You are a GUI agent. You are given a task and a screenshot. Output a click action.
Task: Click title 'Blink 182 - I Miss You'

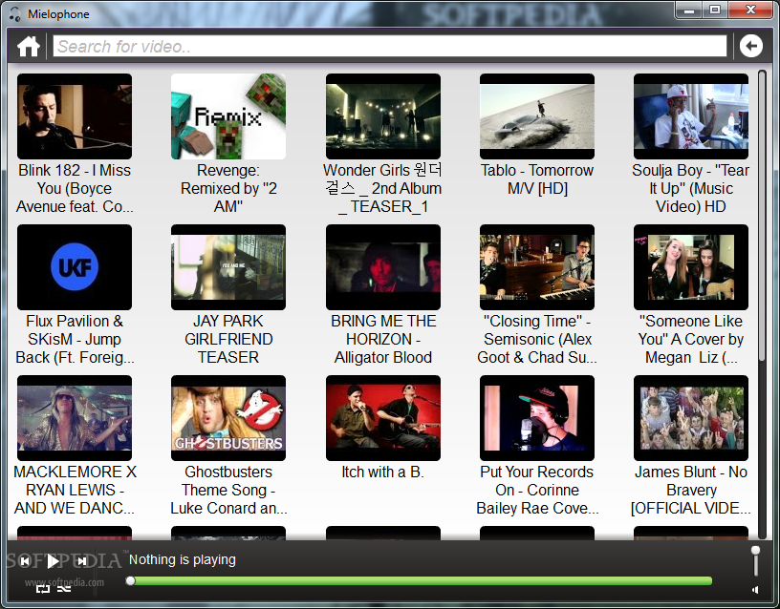tap(75, 188)
